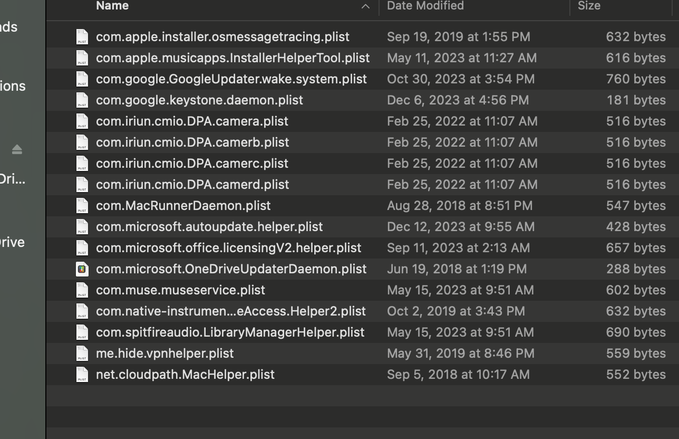Click the com.MacRunnerDaemon.plist file icon

82,206
